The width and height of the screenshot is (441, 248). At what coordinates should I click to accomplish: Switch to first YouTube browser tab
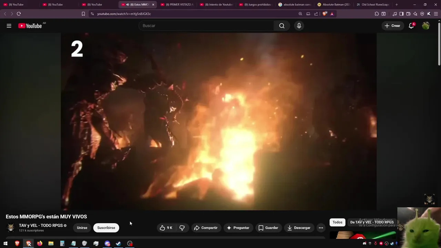click(x=19, y=4)
